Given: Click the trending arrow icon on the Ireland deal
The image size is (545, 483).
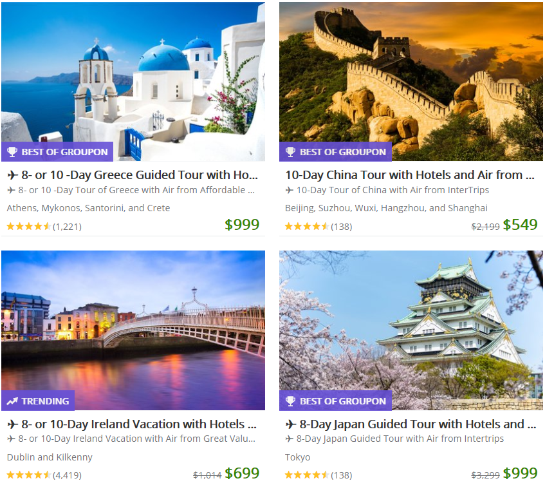Looking at the screenshot, I should point(12,401).
